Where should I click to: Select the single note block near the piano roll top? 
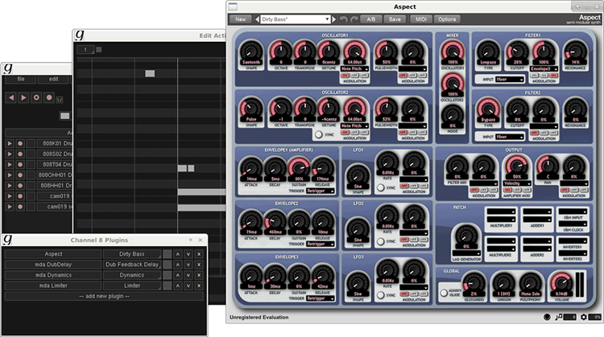[150, 73]
